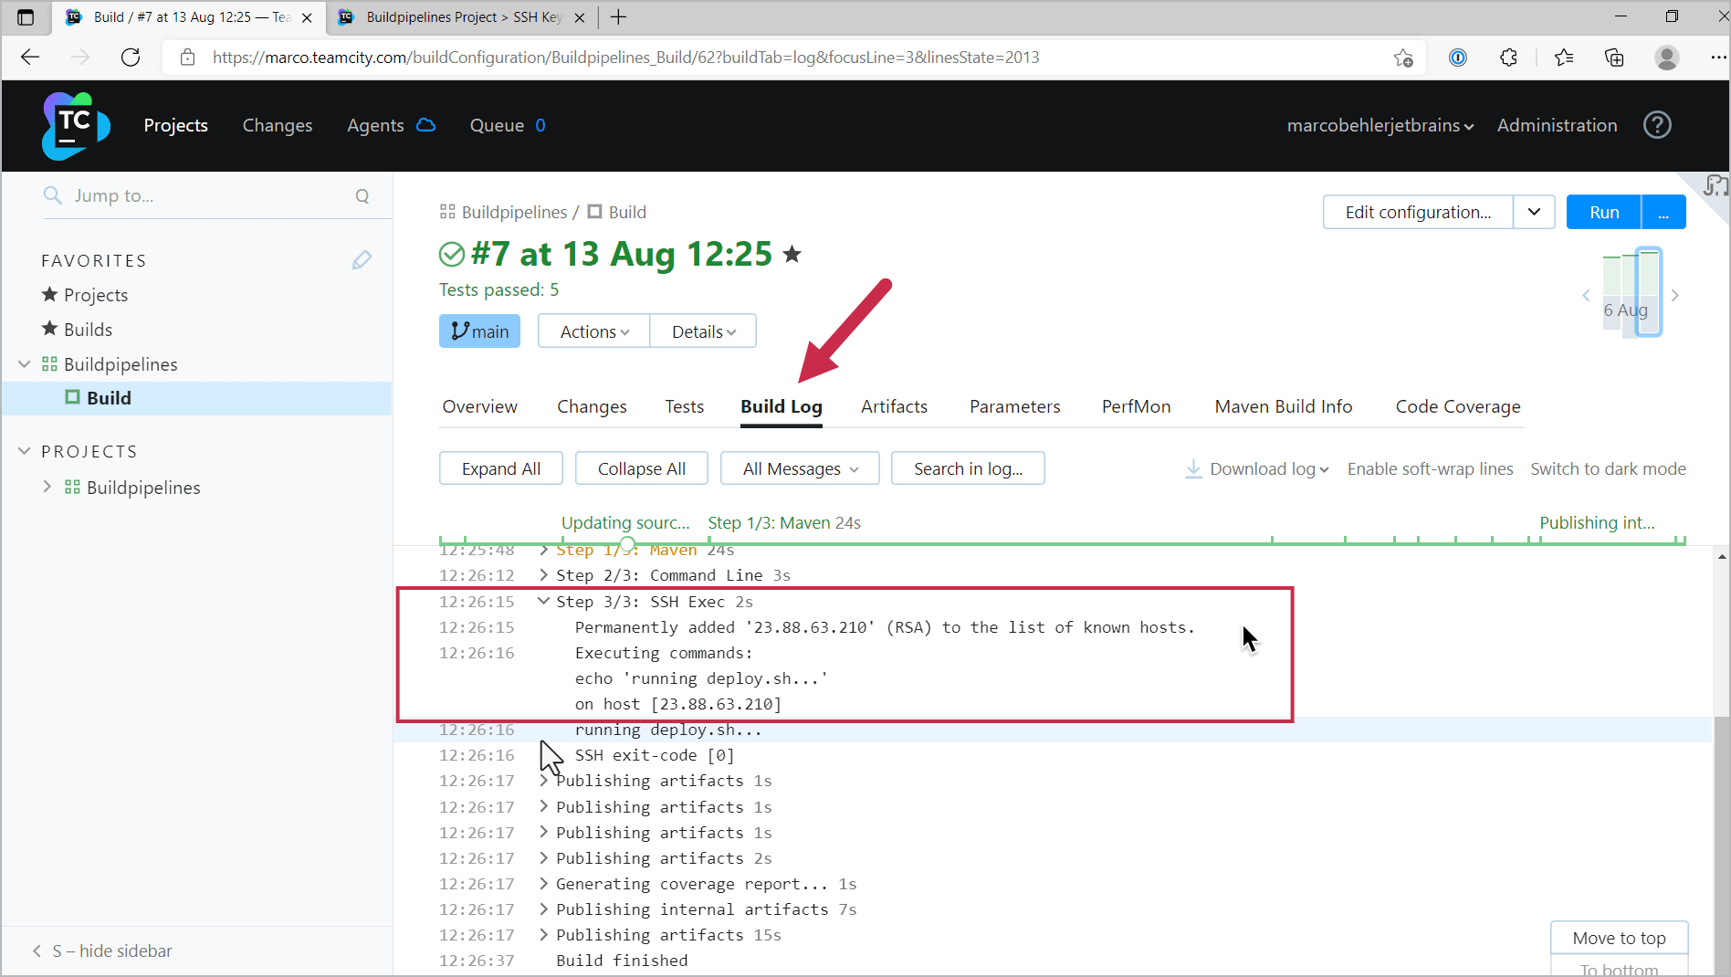1731x977 pixels.
Task: Open the Code Coverage tab
Action: tap(1457, 406)
